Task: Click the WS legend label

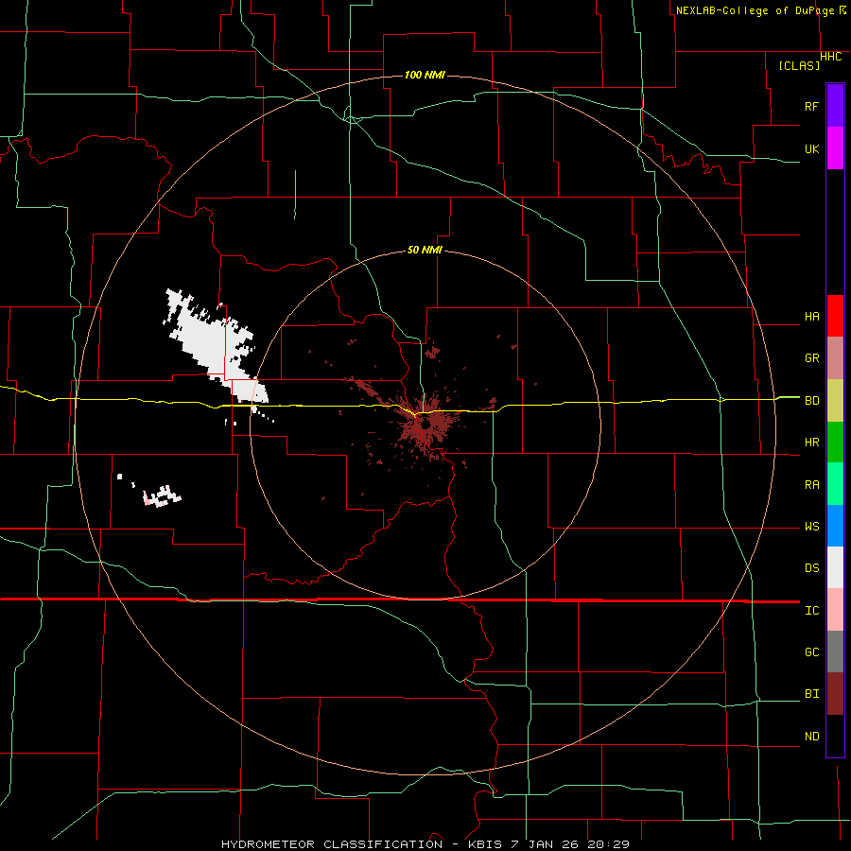Action: (x=811, y=527)
